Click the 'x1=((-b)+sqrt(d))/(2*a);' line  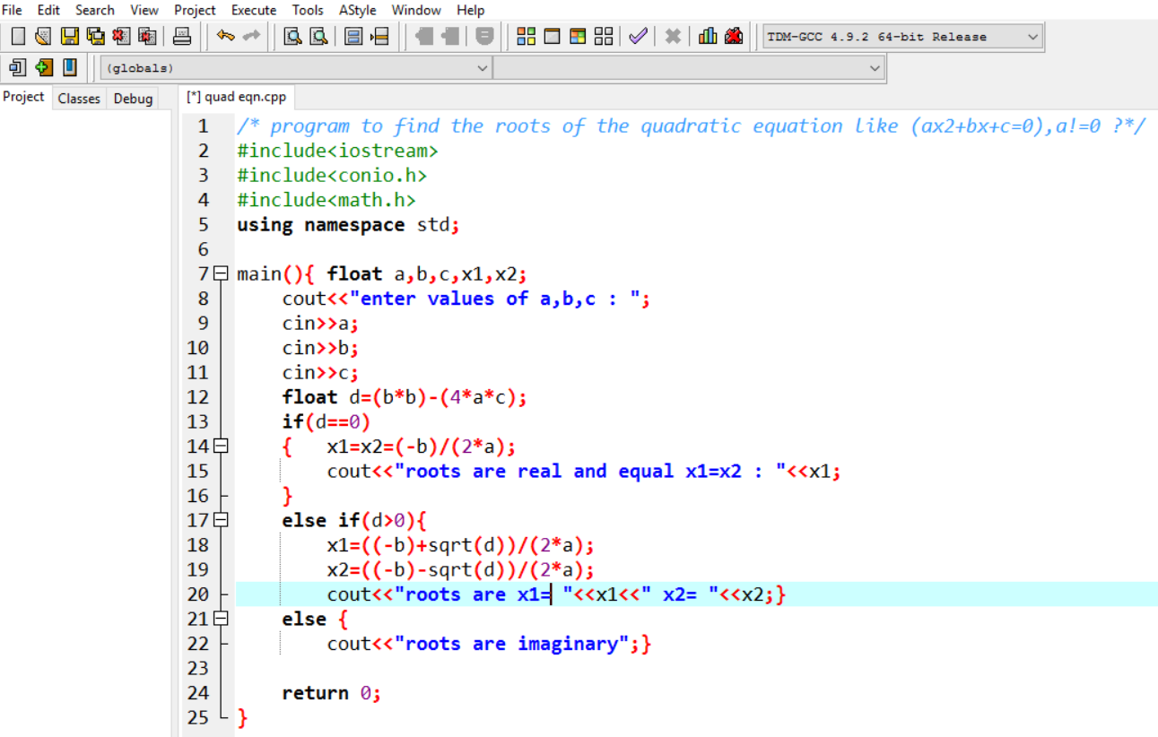(460, 545)
